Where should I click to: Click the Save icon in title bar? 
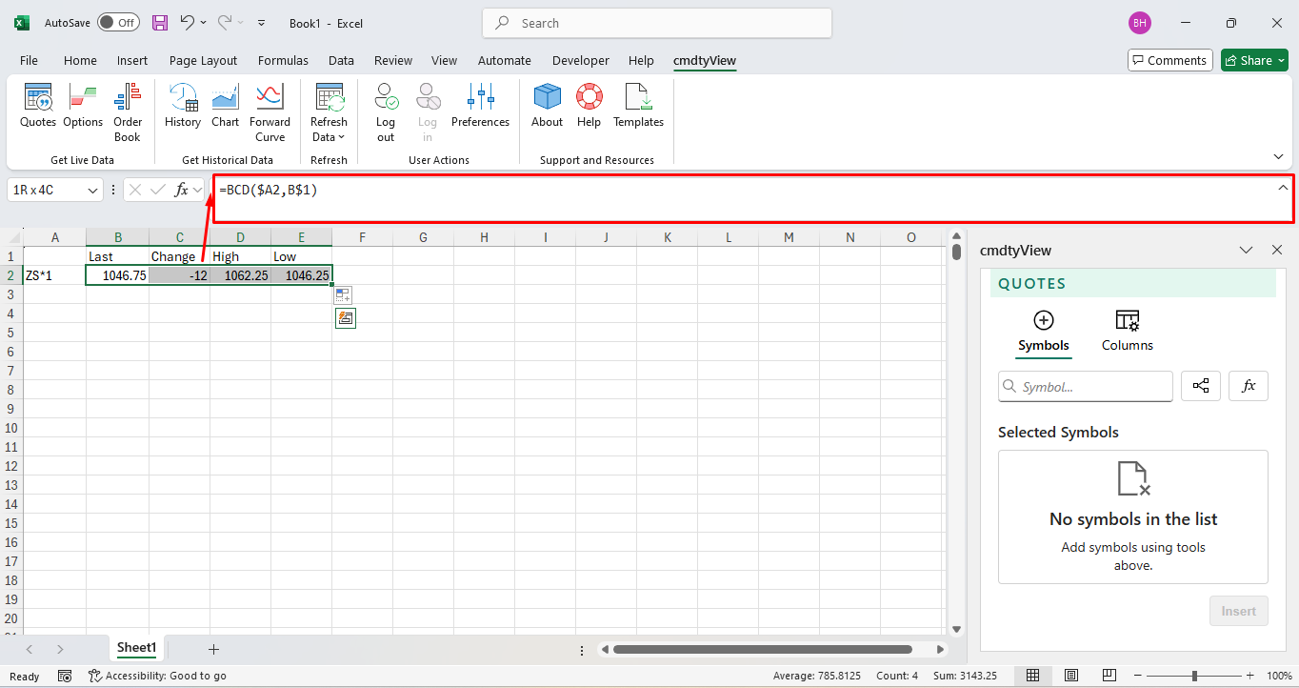(x=160, y=23)
